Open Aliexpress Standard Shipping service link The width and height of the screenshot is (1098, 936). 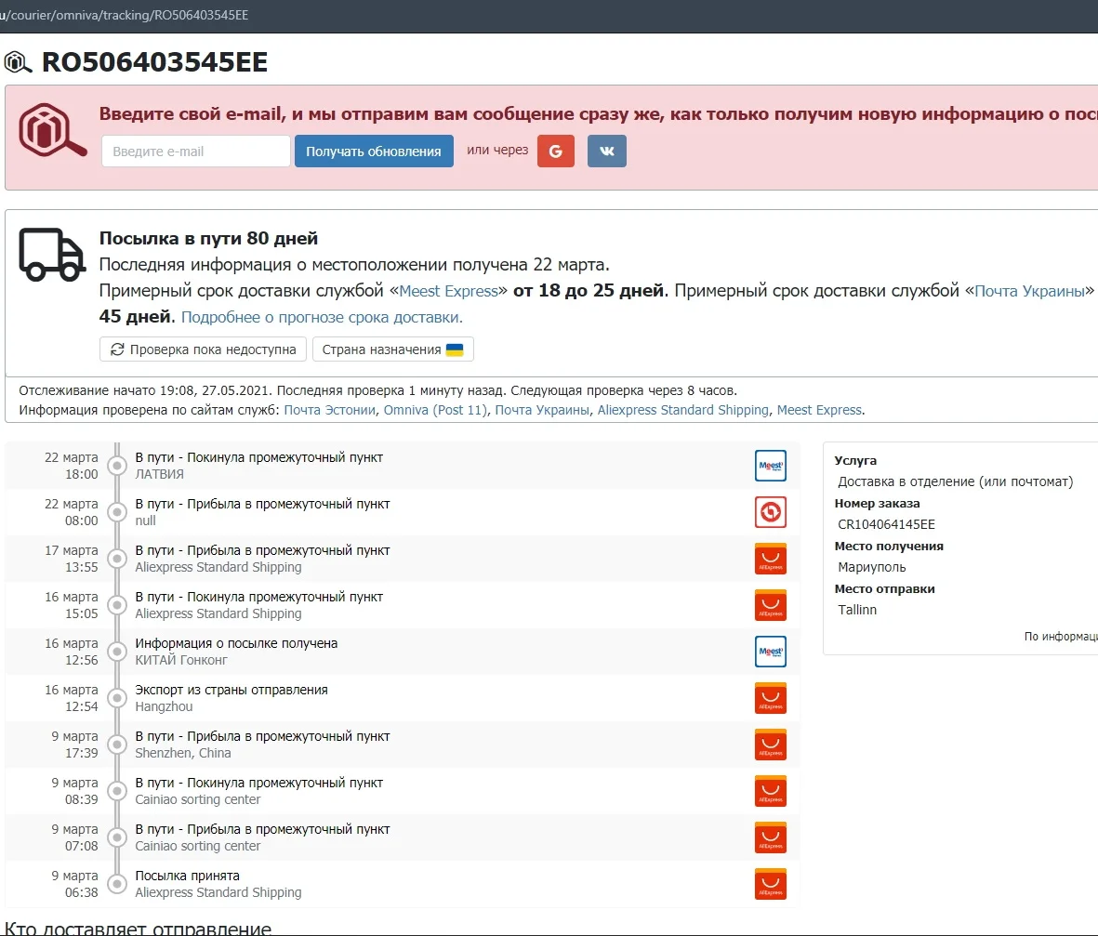click(682, 410)
